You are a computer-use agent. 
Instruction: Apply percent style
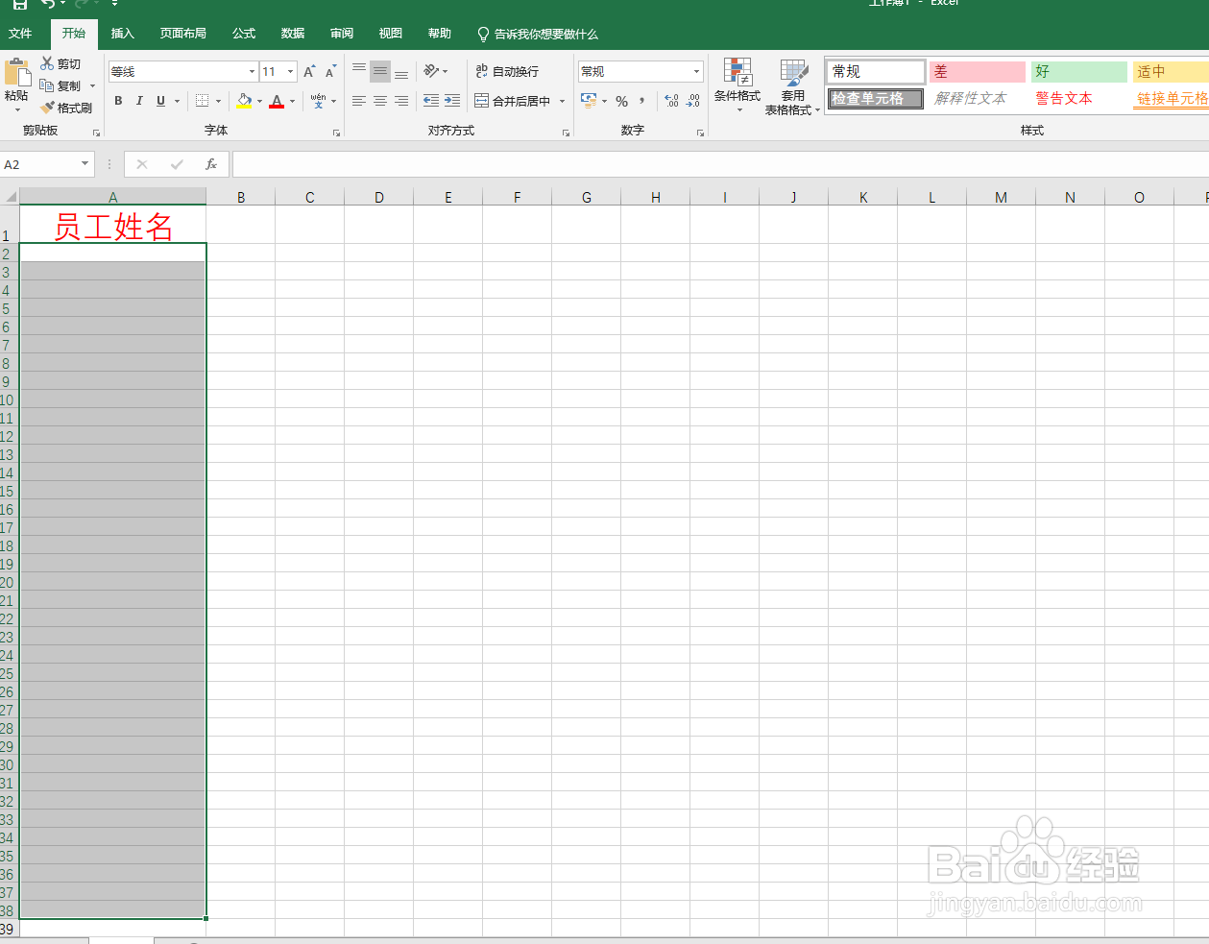click(622, 101)
